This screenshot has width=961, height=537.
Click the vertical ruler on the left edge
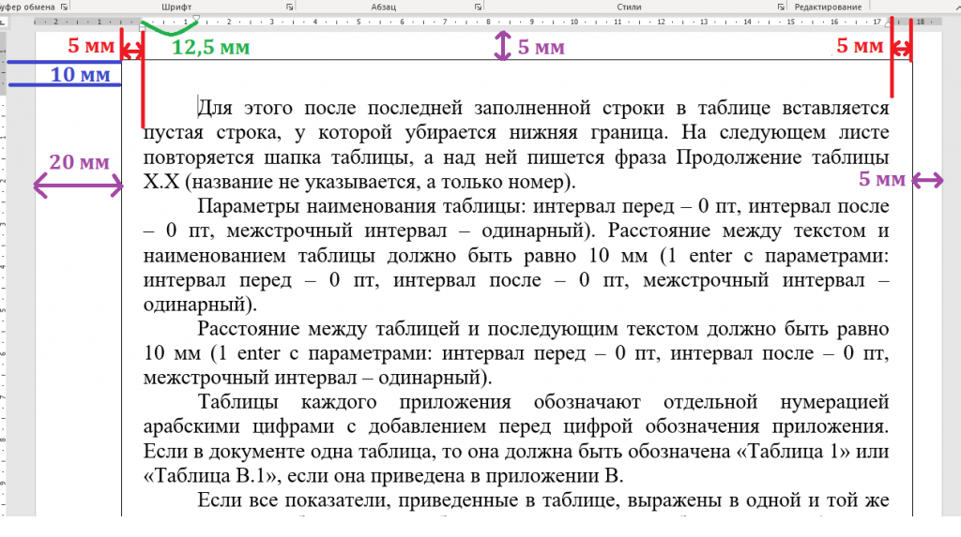pos(3,276)
